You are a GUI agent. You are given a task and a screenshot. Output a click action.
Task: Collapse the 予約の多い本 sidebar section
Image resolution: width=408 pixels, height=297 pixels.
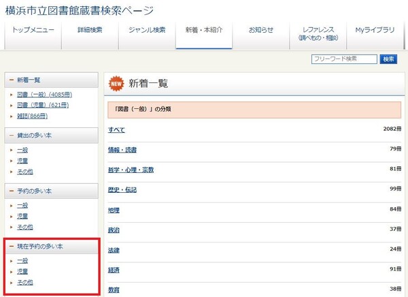tap(12, 191)
